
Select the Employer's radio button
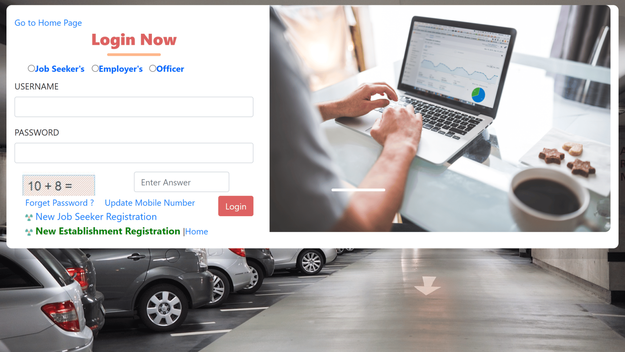tap(94, 68)
